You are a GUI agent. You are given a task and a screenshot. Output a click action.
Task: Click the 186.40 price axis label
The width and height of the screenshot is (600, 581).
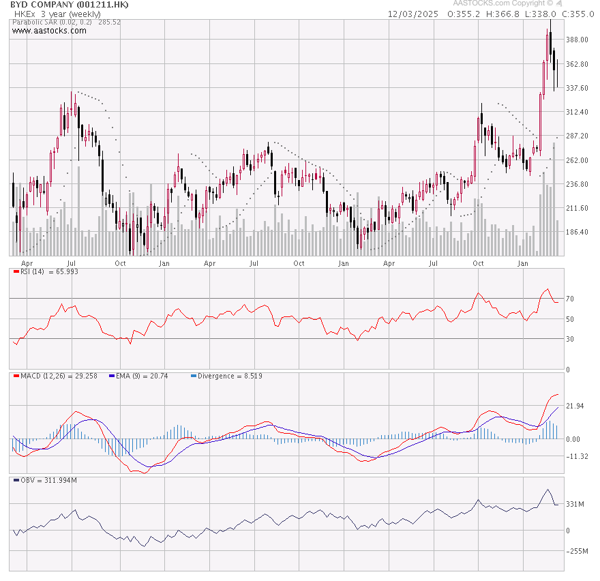pyautogui.click(x=577, y=233)
